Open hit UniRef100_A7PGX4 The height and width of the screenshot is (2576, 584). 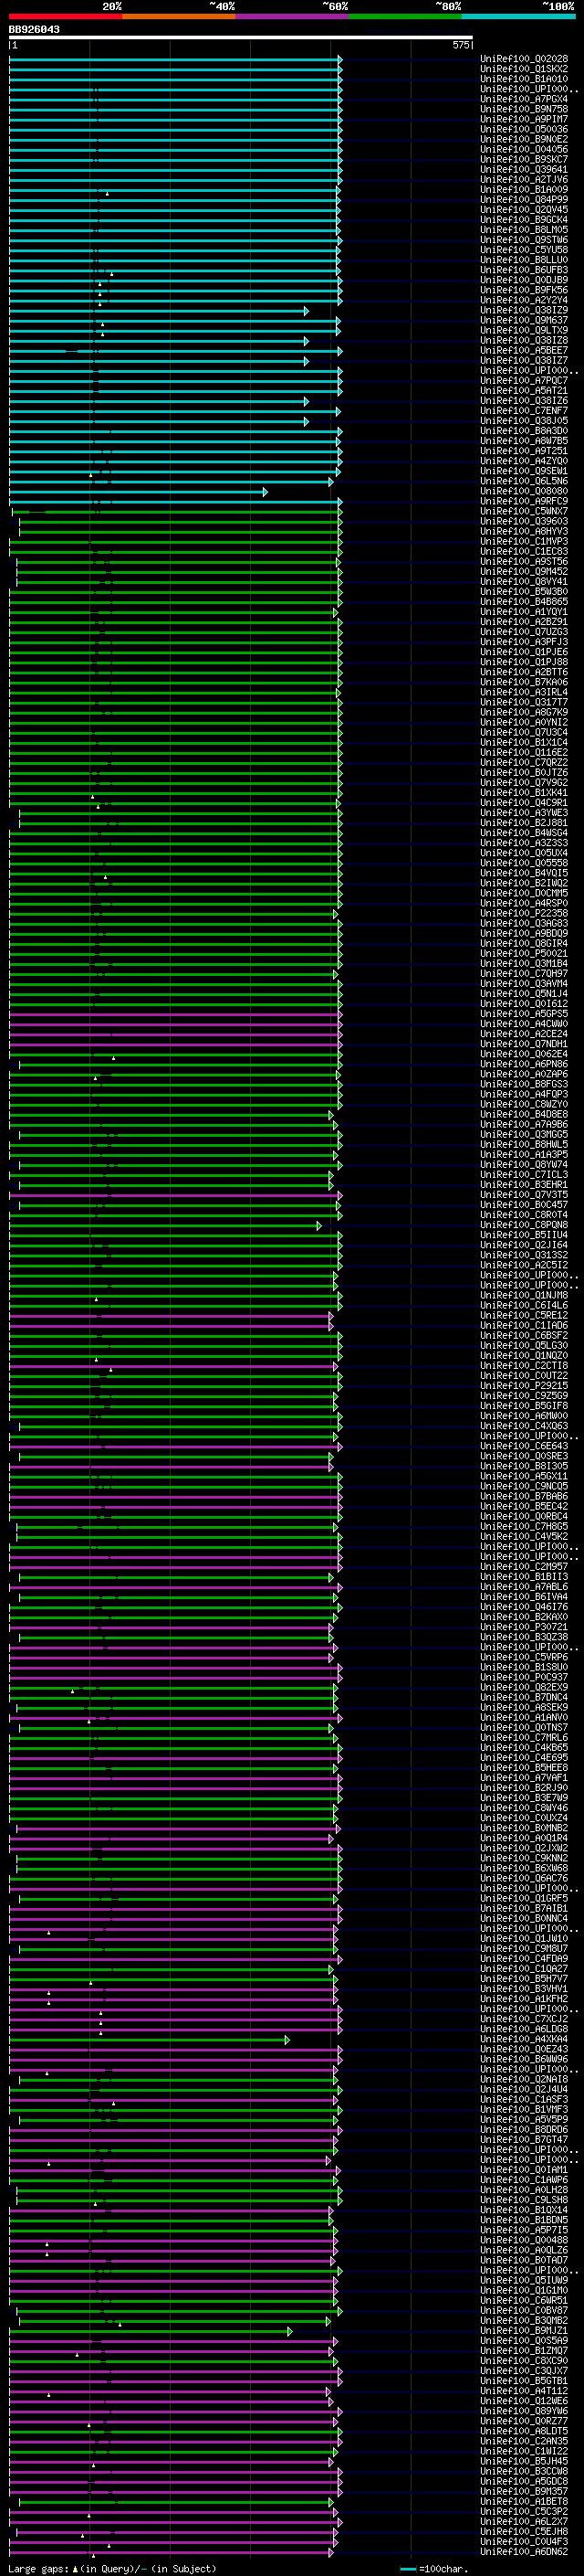pos(524,100)
